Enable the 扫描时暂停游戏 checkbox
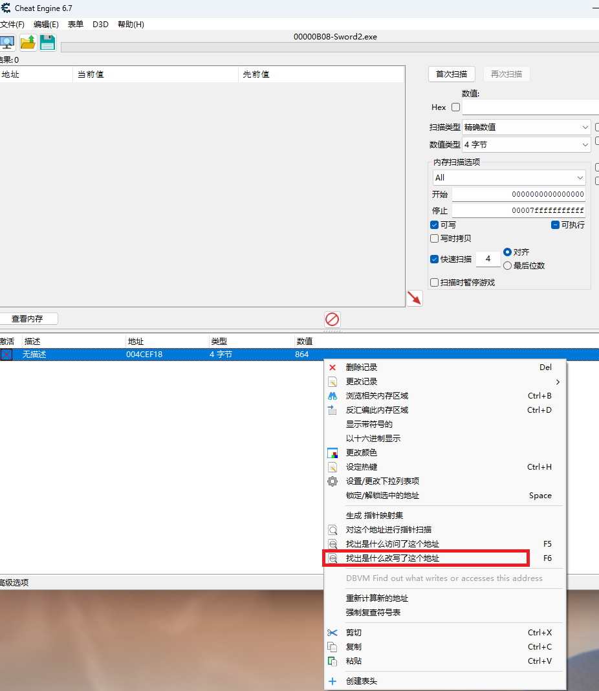Image resolution: width=599 pixels, height=691 pixels. click(434, 283)
